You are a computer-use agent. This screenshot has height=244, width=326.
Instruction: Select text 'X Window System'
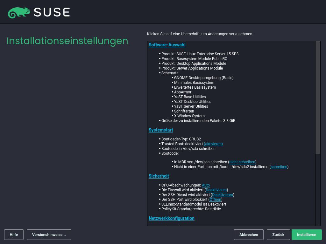(x=189, y=116)
